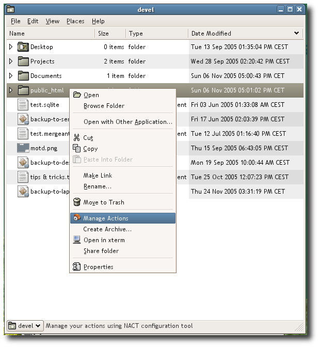Click the Desktop folder icon
The width and height of the screenshot is (319, 347).
click(23, 47)
